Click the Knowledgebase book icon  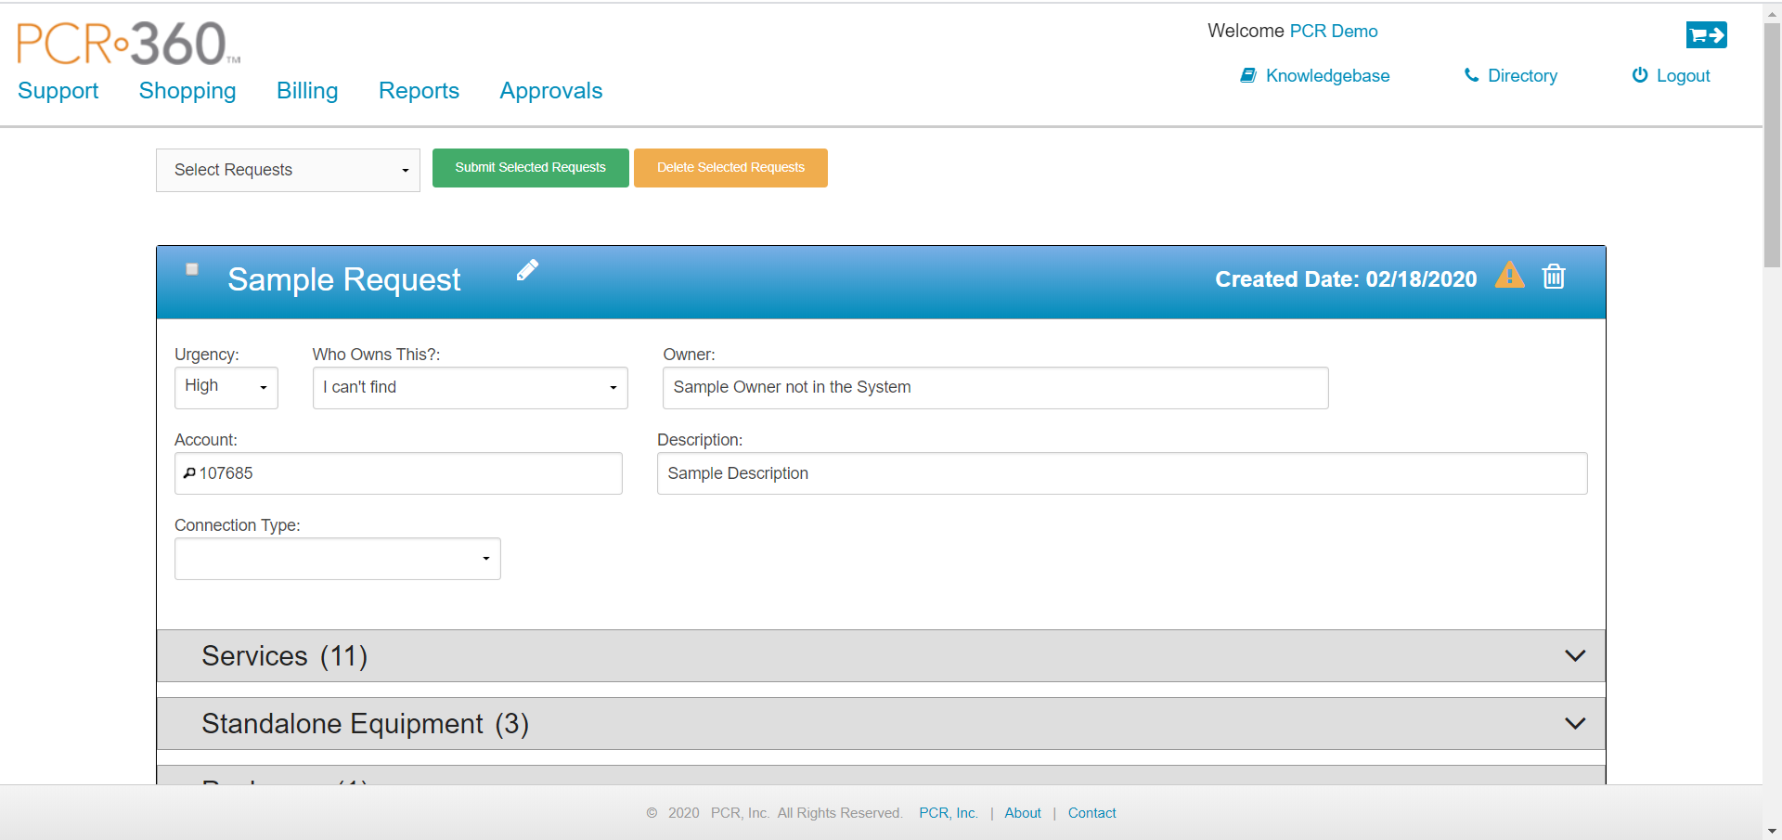(1248, 75)
